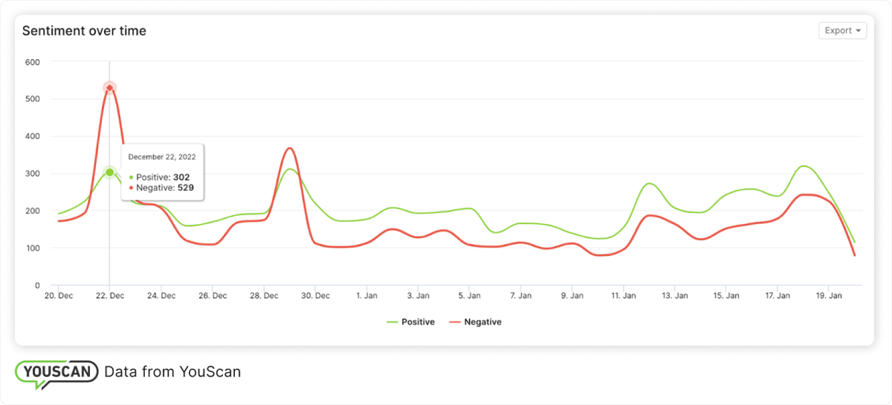Select the red diamond marker at the 529 peak
The height and width of the screenshot is (405, 892).
click(x=109, y=88)
